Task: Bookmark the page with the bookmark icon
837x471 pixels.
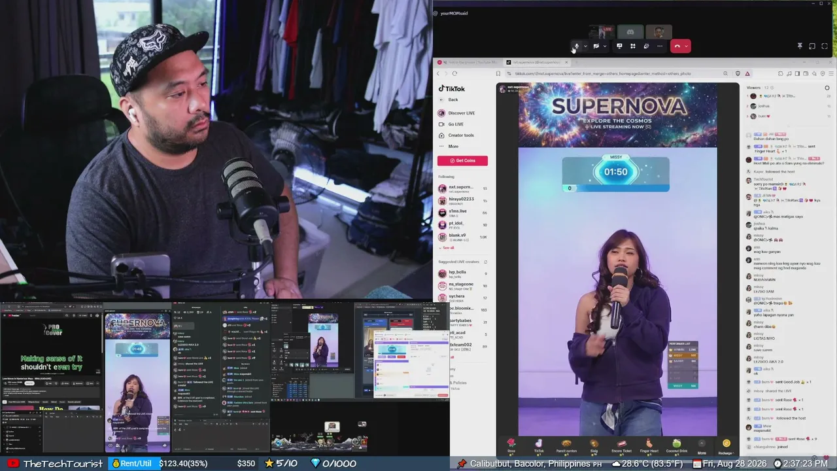Action: [498, 73]
